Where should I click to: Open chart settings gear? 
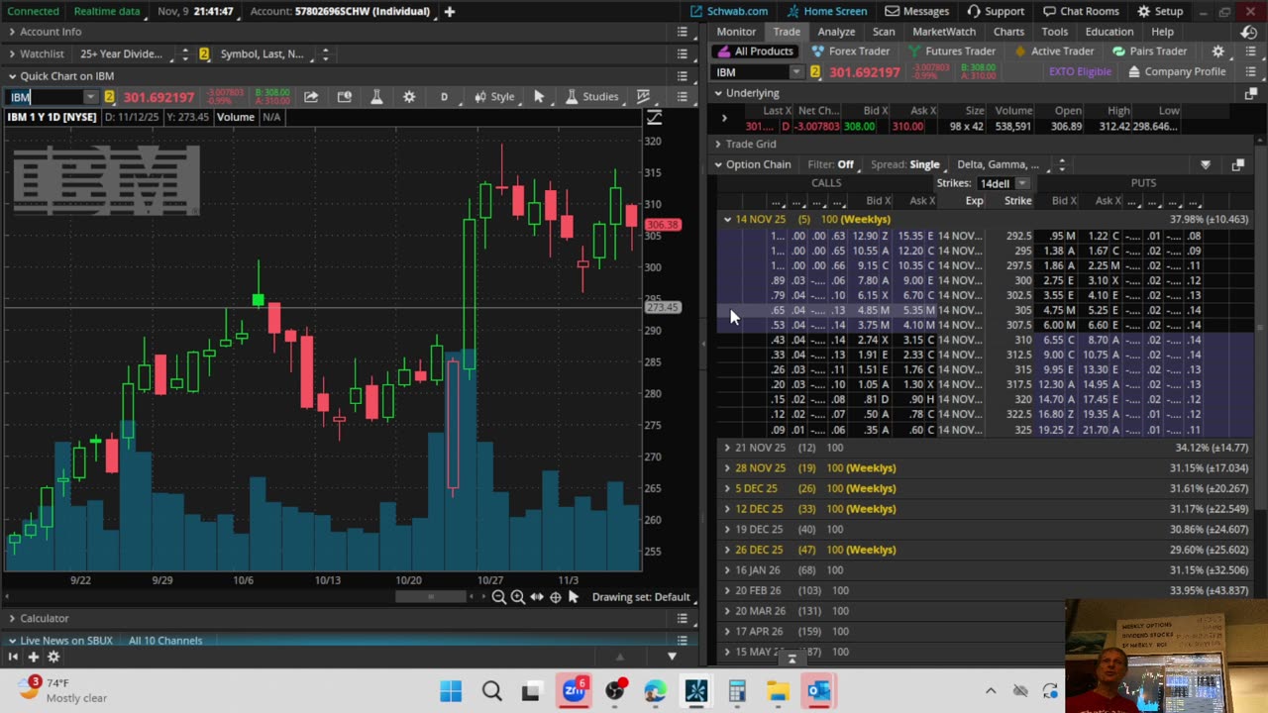(409, 97)
